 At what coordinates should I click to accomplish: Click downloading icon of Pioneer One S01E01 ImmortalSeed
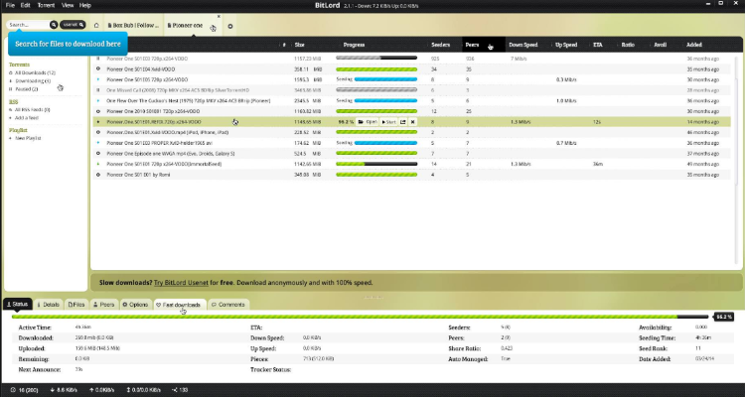tap(98, 164)
